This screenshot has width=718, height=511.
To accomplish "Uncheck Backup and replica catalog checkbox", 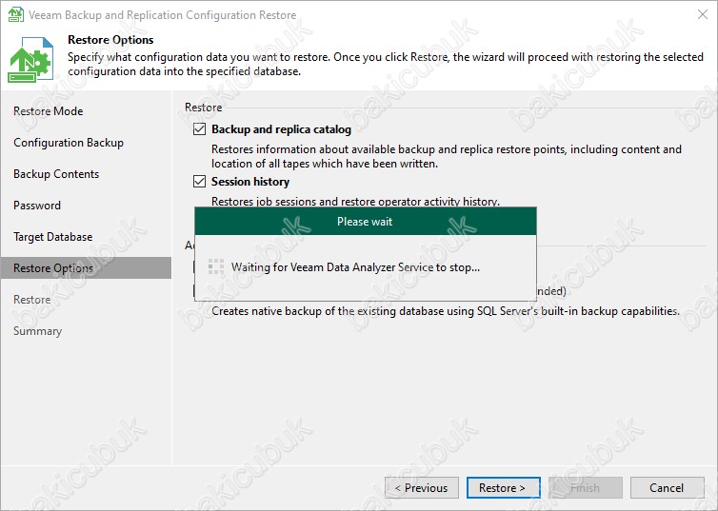I will [x=199, y=129].
